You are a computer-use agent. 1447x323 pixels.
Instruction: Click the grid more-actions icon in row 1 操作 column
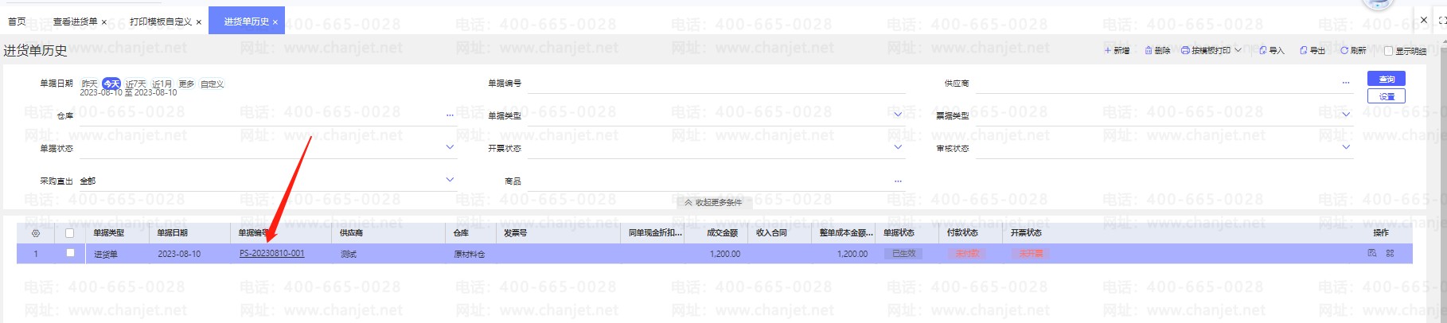[1390, 254]
